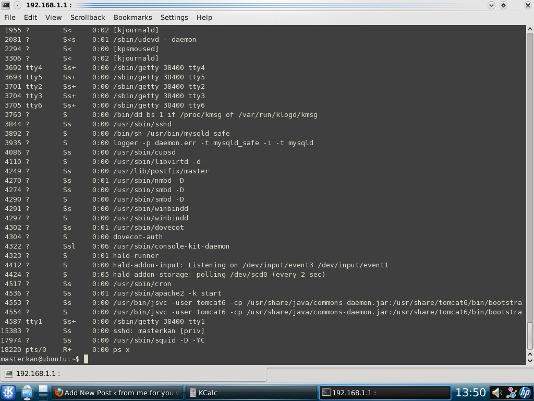Click the text '/sbin/getty 38400 tty4'
Viewport: 534px width, 401px height.
(159, 68)
